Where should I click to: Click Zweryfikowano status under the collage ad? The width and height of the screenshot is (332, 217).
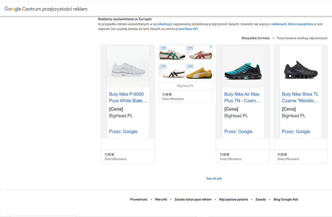[x=173, y=99]
